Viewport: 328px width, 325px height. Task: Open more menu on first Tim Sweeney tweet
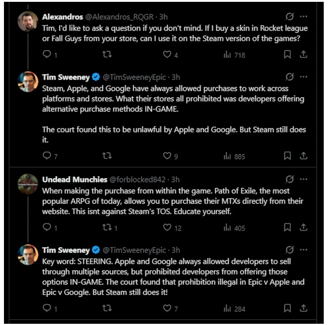303,77
